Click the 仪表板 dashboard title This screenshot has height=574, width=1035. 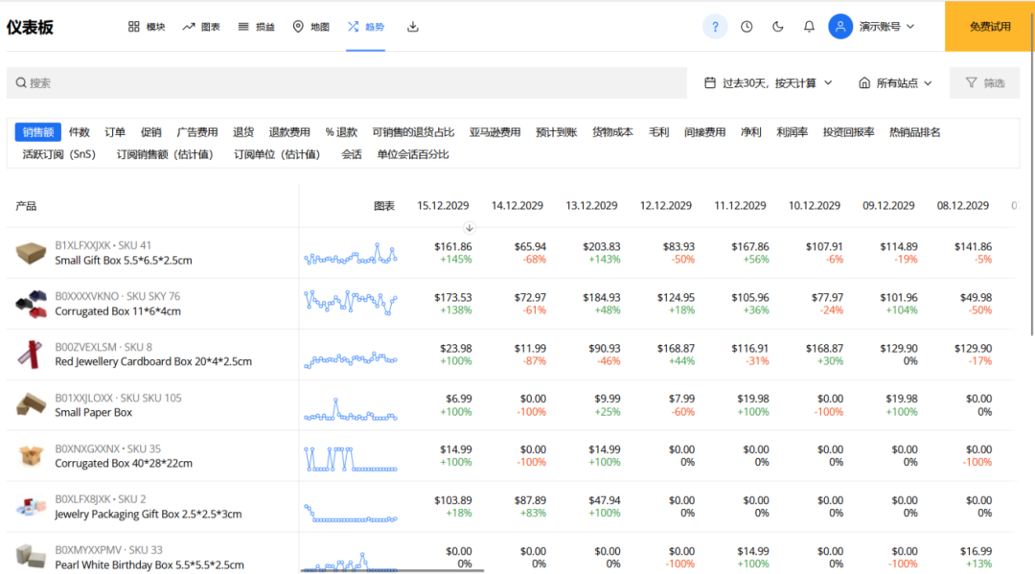click(30, 27)
